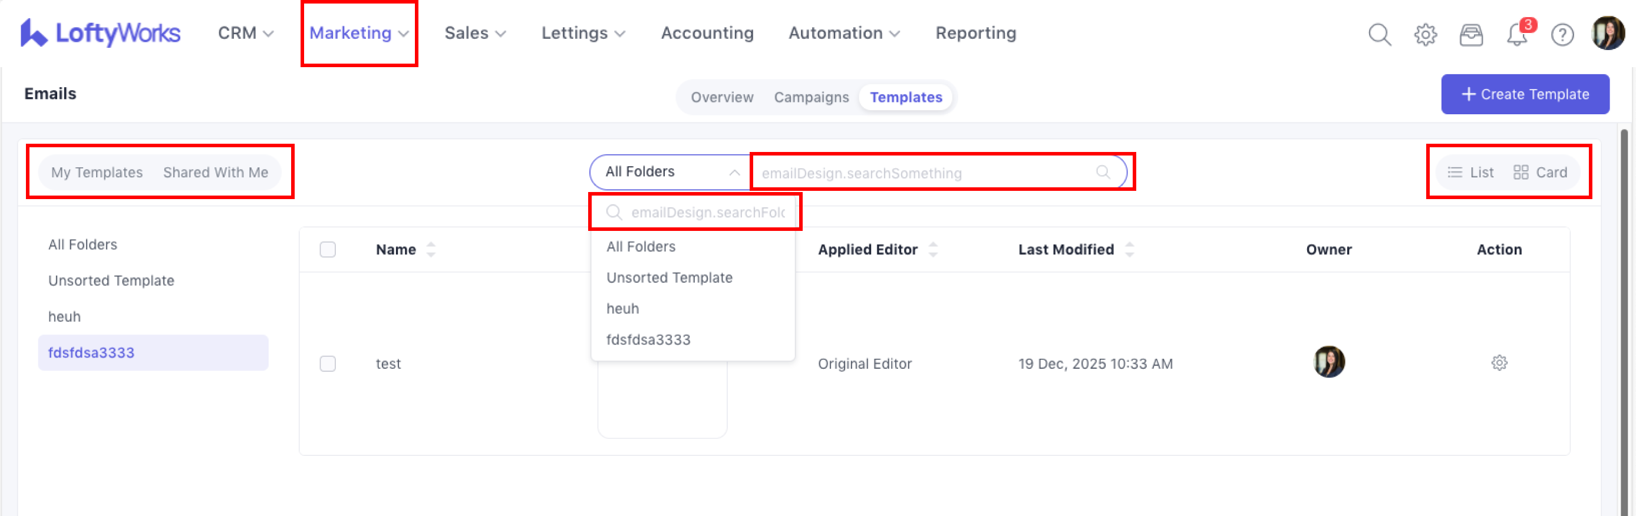Open the settings gear in top bar
1636x516 pixels.
(1425, 34)
